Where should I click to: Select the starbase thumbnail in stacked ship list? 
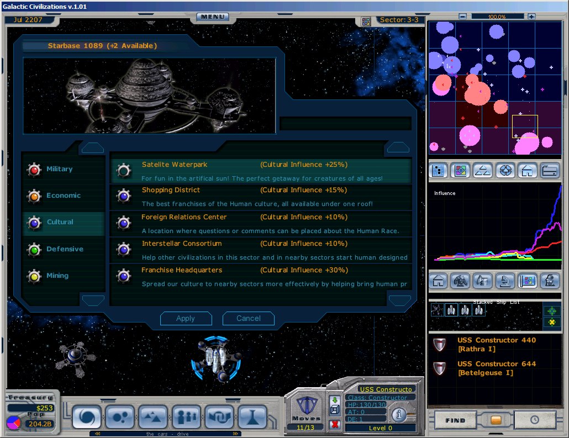pos(437,310)
